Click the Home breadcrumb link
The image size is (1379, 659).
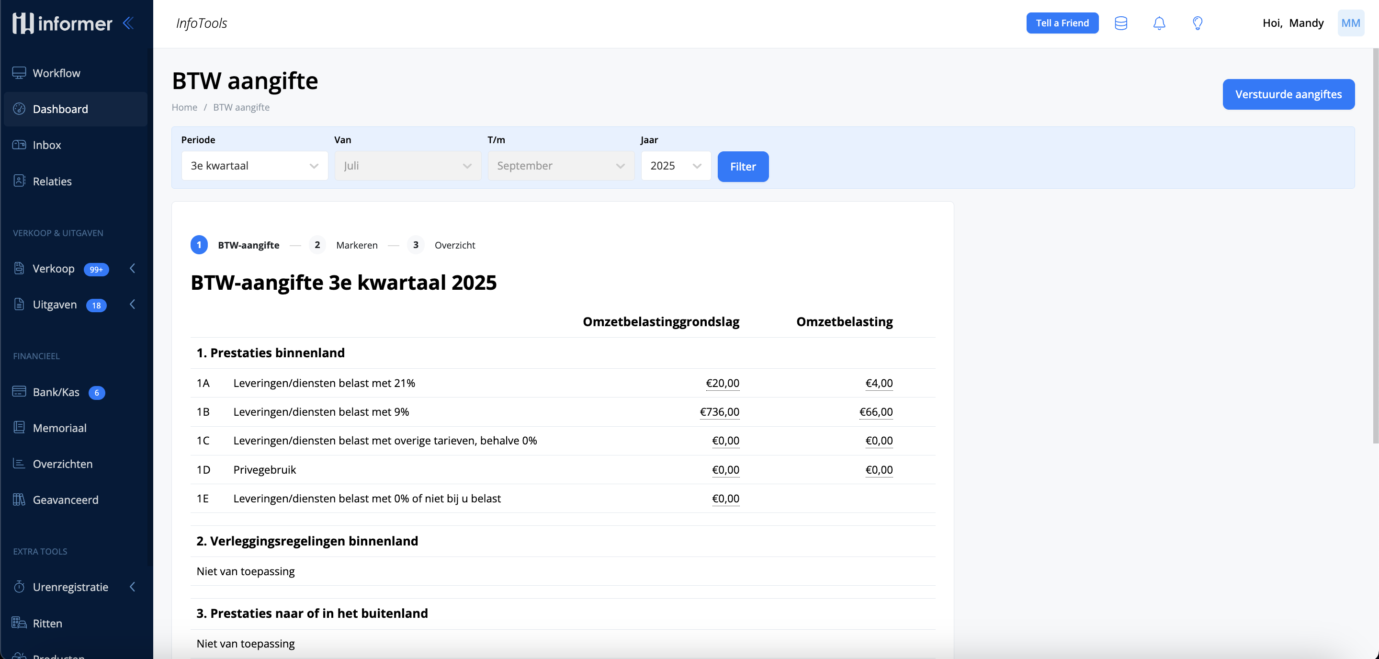pos(184,107)
